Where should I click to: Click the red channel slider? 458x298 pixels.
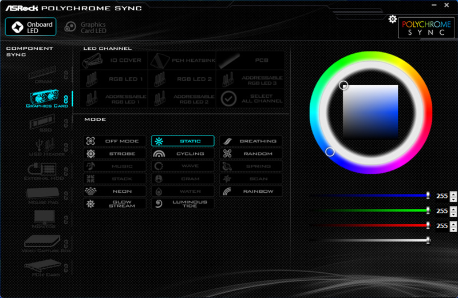pos(370,225)
